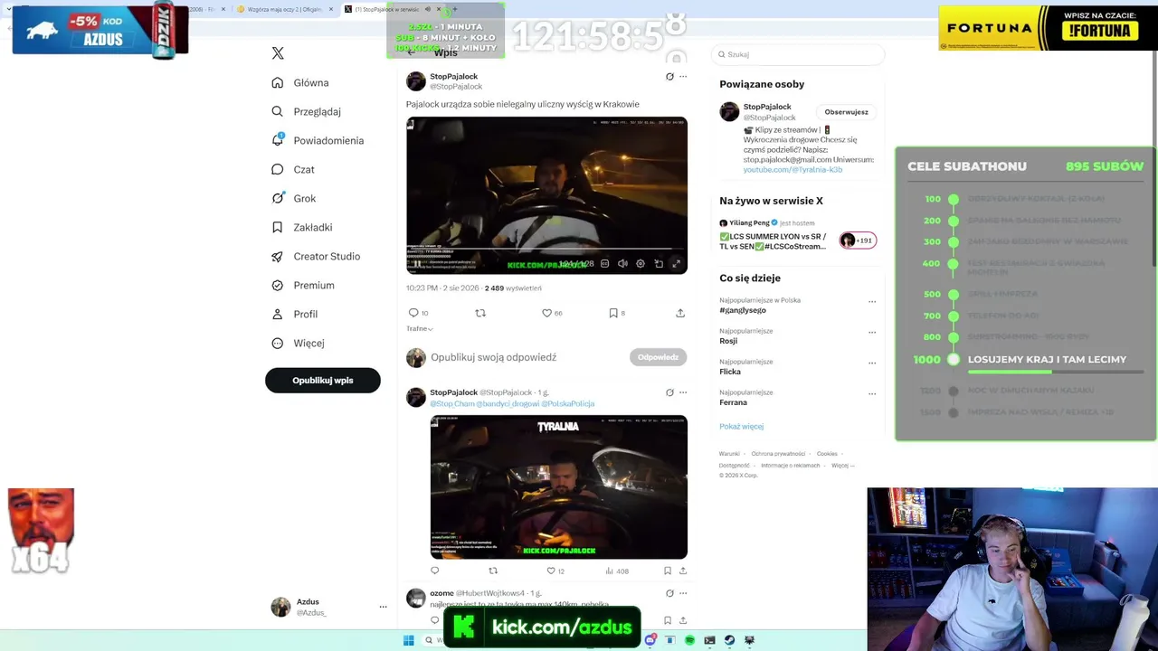This screenshot has width=1158, height=651.
Task: Open the X logo home link
Action: coord(278,53)
